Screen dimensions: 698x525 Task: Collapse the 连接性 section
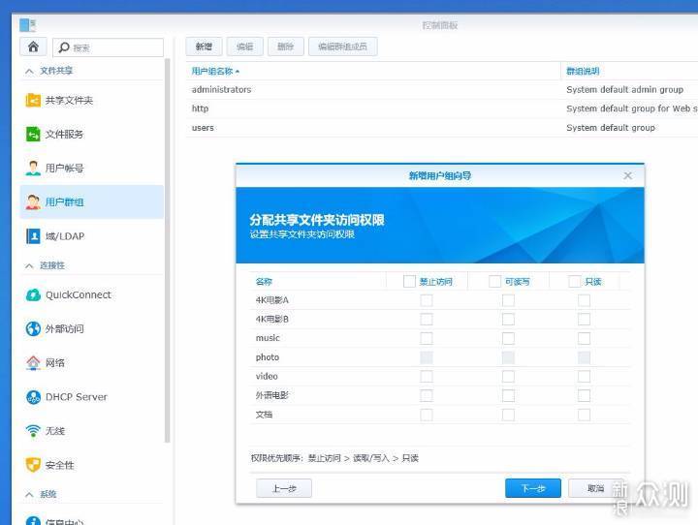[29, 265]
